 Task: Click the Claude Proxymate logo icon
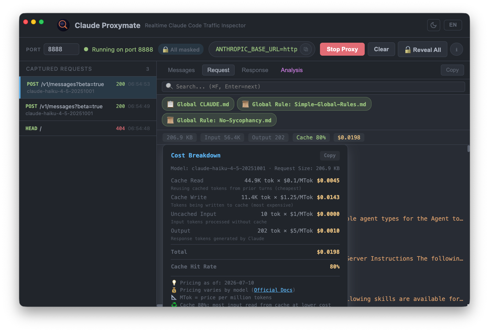tap(63, 25)
